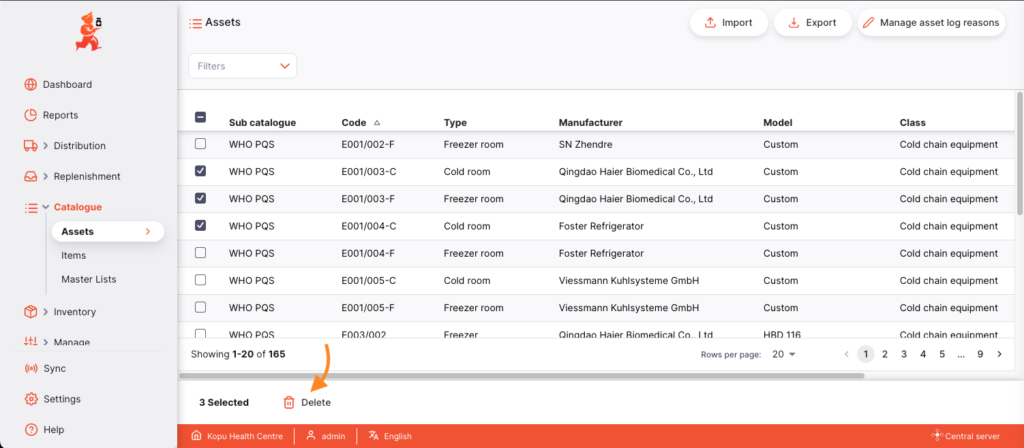Click the Inventory box icon
The image size is (1024, 448).
pos(31,312)
